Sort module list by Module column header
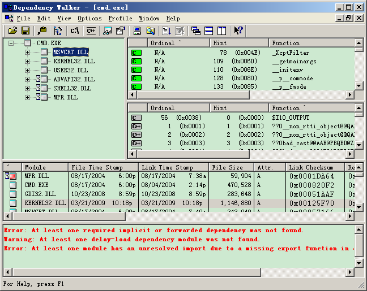Image resolution: width=367 pixels, height=291 pixels. click(x=45, y=167)
